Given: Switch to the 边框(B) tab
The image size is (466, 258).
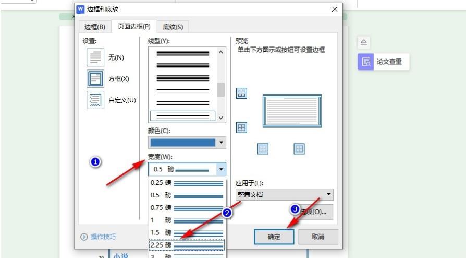Looking at the screenshot, I should tap(95, 27).
